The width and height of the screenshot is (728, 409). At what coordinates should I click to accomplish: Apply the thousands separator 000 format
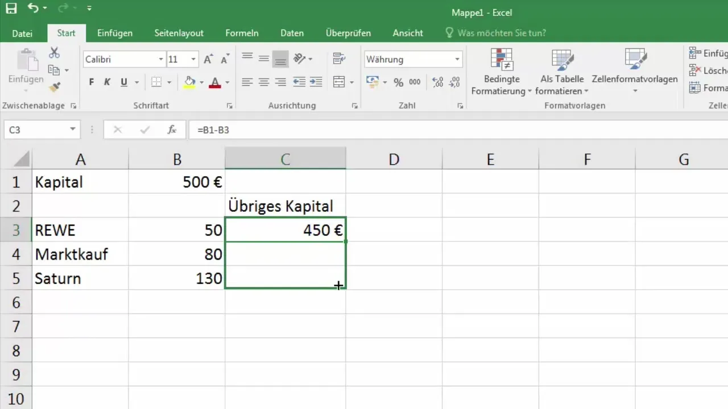[x=415, y=82]
